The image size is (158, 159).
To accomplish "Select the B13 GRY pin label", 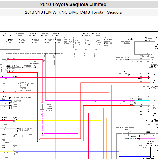I will click(x=11, y=69).
